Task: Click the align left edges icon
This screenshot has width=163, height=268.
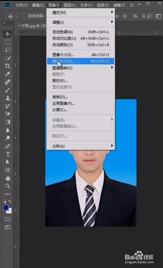Action: tap(135, 16)
